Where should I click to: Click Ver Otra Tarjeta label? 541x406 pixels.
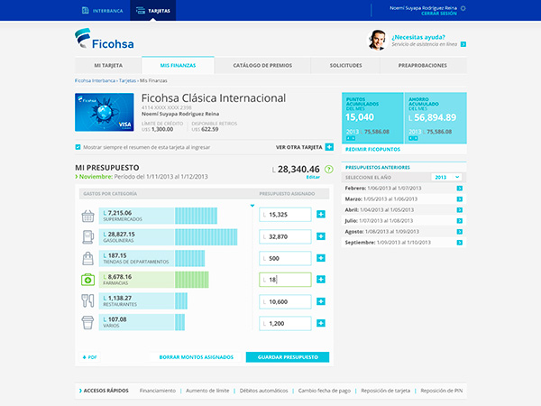(x=298, y=147)
